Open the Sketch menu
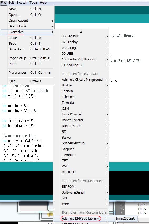149x224 pixels. [22, 3]
